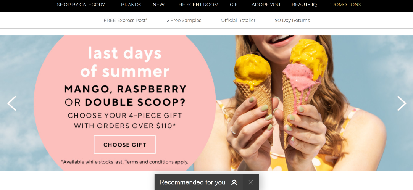This screenshot has height=190, width=413.
Task: Open Shop By Category menu
Action: point(81,5)
